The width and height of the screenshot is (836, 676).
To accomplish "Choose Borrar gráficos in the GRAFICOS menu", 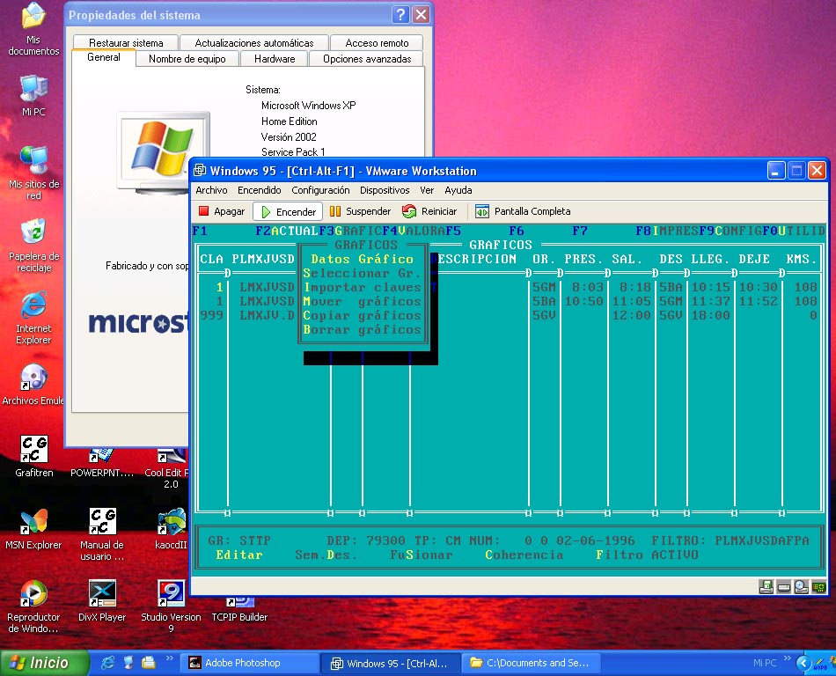I will 363,330.
